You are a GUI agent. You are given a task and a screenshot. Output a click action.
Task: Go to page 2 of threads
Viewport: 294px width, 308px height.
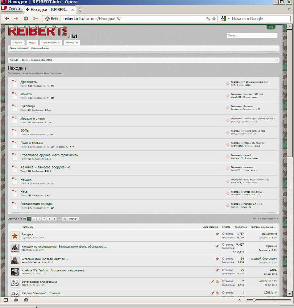[x=34, y=218]
